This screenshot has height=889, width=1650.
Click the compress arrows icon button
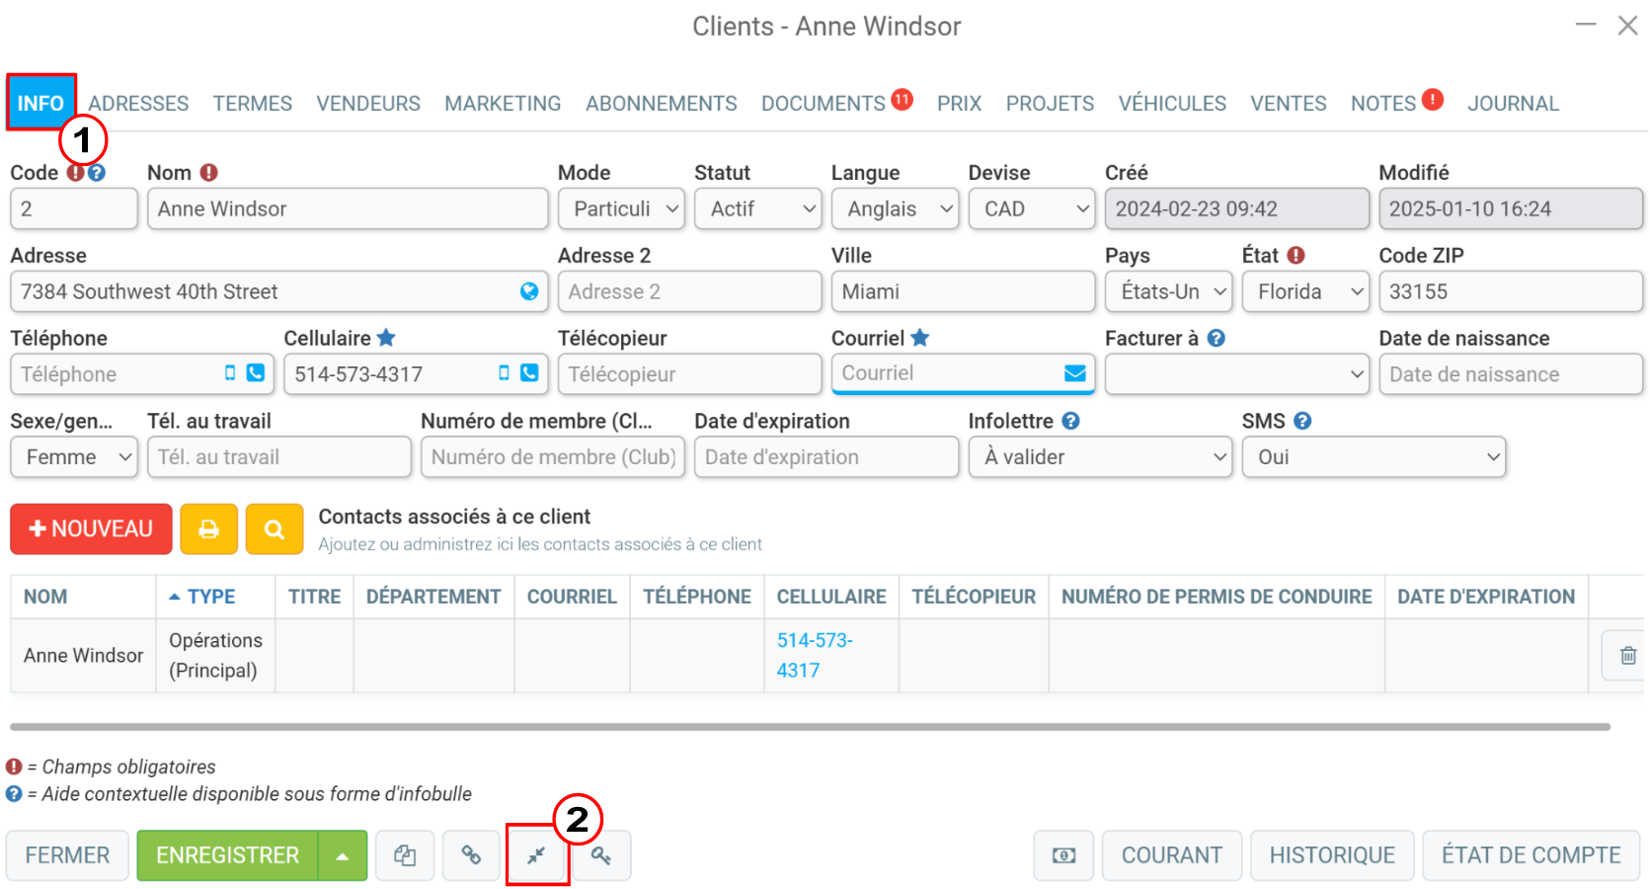[x=536, y=855]
